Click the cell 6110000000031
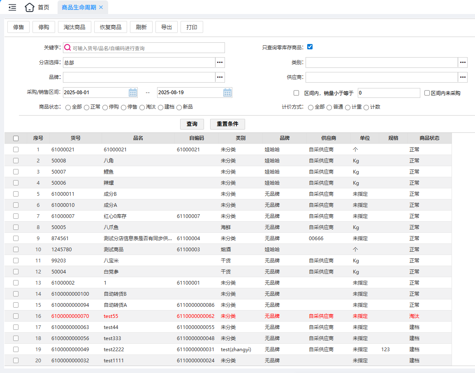The height and width of the screenshot is (373, 475). (196, 350)
